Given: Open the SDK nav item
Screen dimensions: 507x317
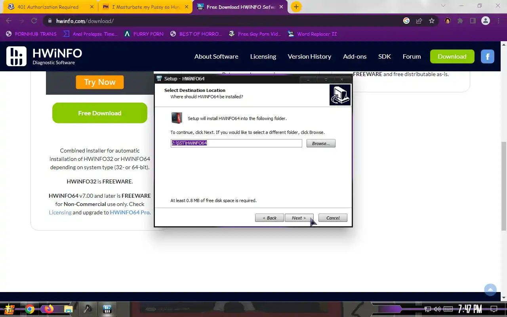Looking at the screenshot, I should click(385, 56).
